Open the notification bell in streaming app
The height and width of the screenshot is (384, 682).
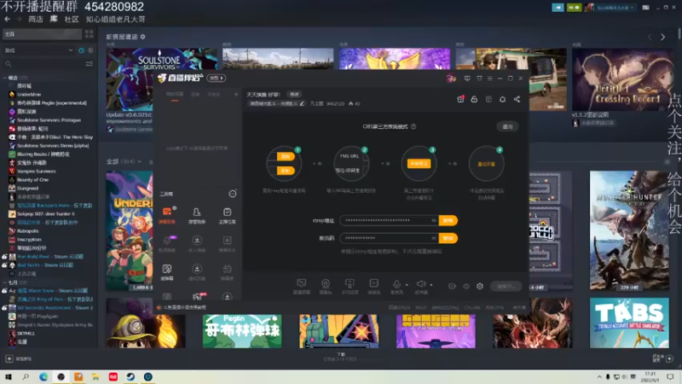coord(502,99)
